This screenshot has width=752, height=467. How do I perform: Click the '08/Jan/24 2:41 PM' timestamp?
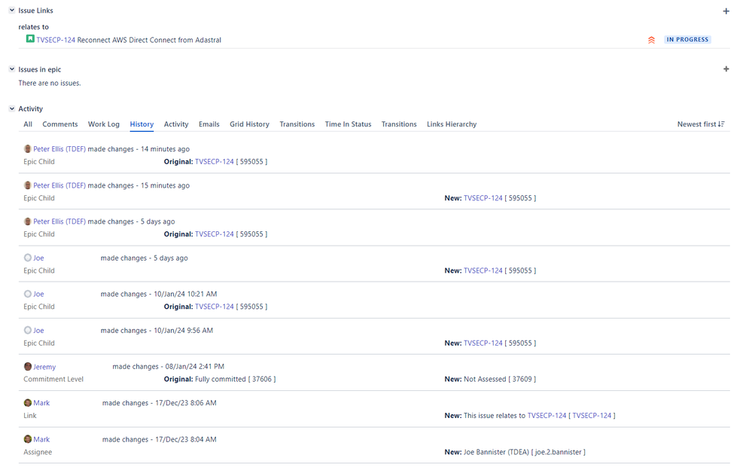click(195, 366)
